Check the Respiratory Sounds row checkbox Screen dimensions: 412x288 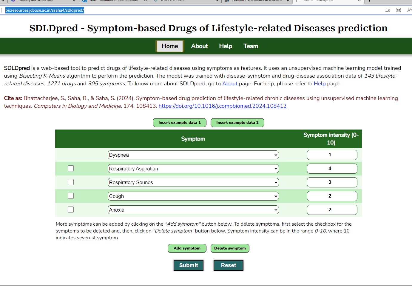pyautogui.click(x=71, y=182)
